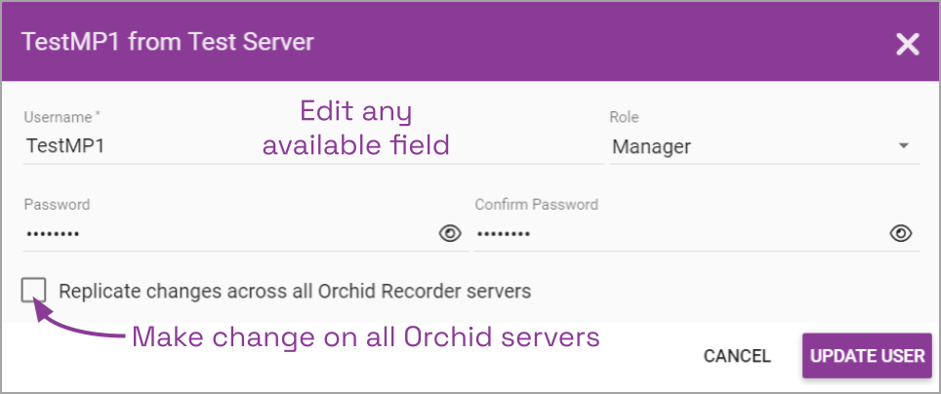Image resolution: width=941 pixels, height=394 pixels.
Task: Expand the Role dropdown arrow
Action: [903, 147]
